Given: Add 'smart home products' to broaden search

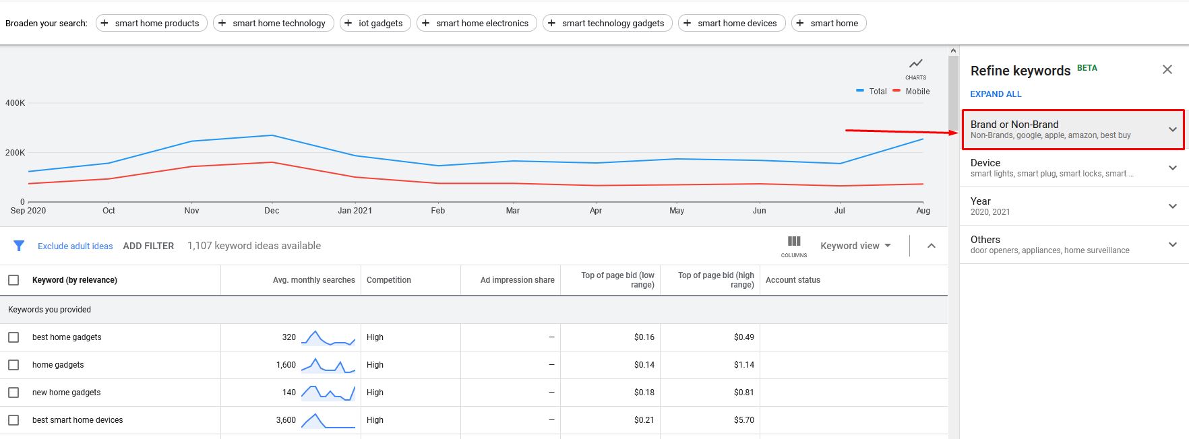Looking at the screenshot, I should pos(151,23).
